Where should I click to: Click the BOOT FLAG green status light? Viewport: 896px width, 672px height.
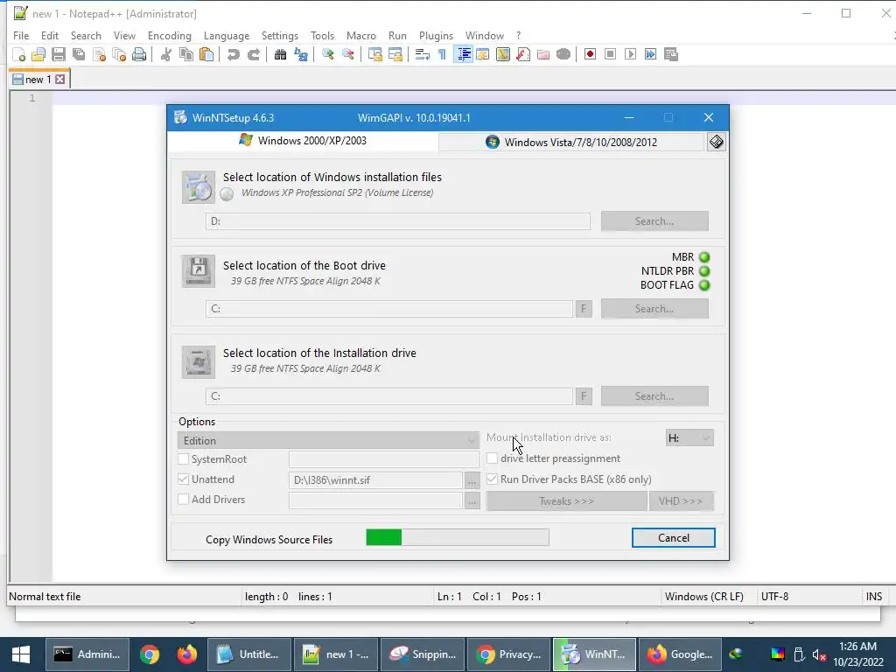tap(704, 285)
